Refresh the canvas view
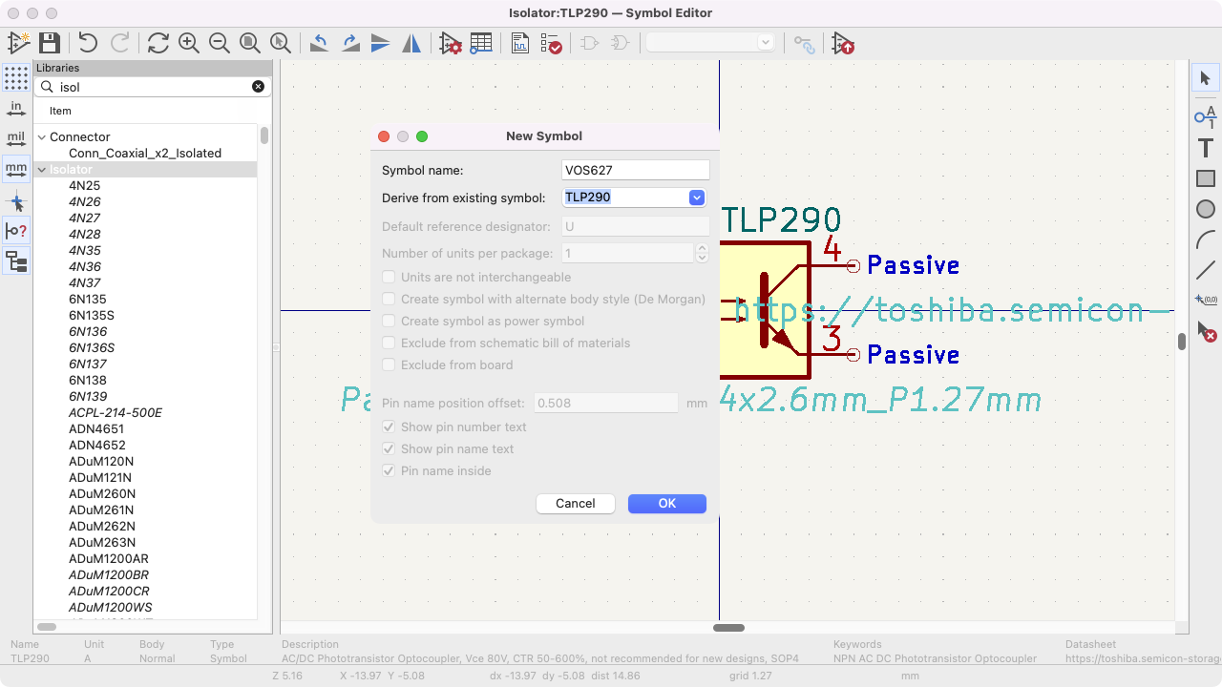1222x687 pixels. coord(158,43)
